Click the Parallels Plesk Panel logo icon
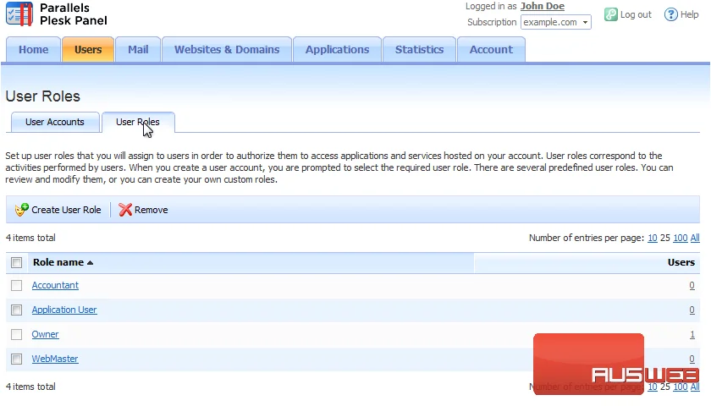This screenshot has width=711, height=406. pyautogui.click(x=19, y=14)
